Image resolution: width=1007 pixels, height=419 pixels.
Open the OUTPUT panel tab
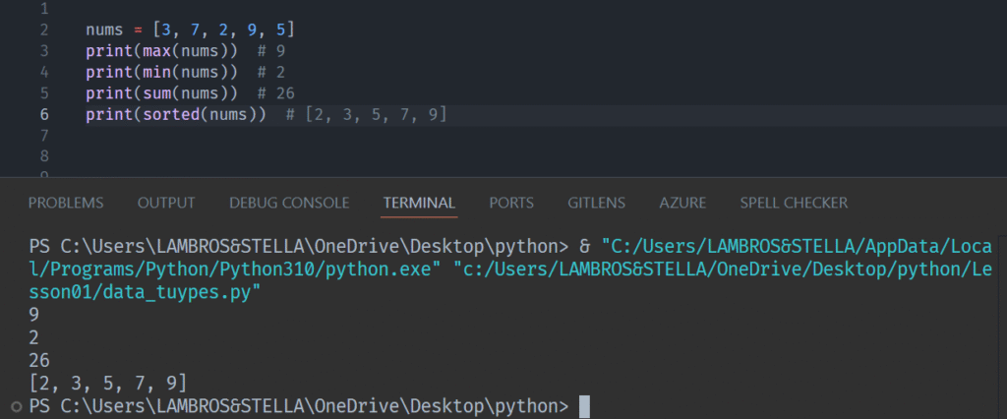point(166,203)
